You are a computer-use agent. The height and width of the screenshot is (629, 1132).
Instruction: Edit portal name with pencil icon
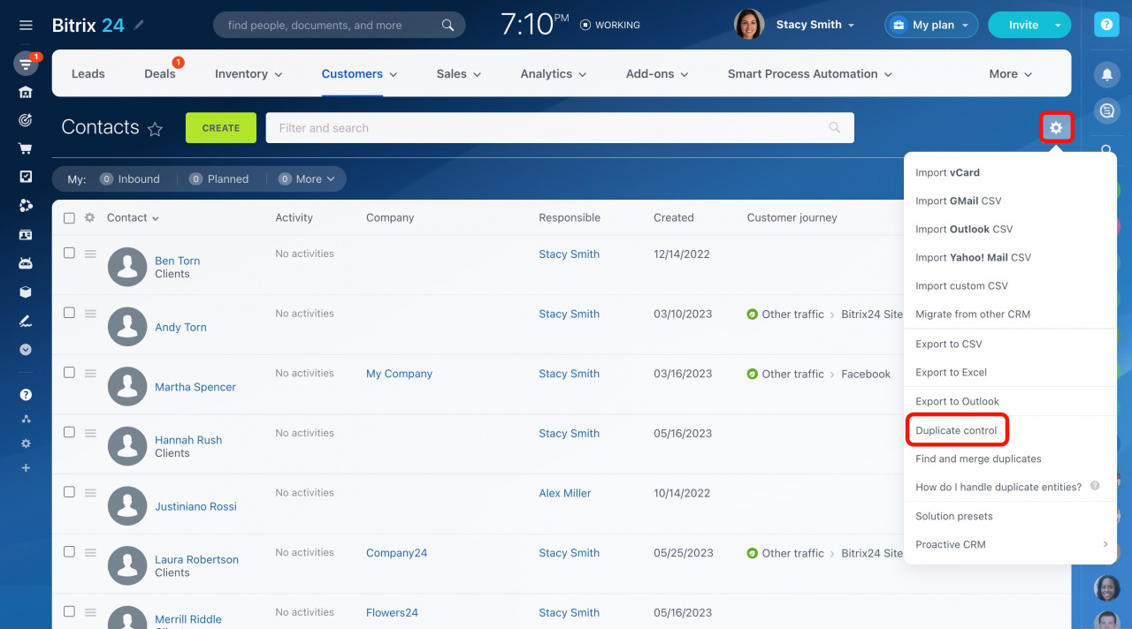pos(139,25)
